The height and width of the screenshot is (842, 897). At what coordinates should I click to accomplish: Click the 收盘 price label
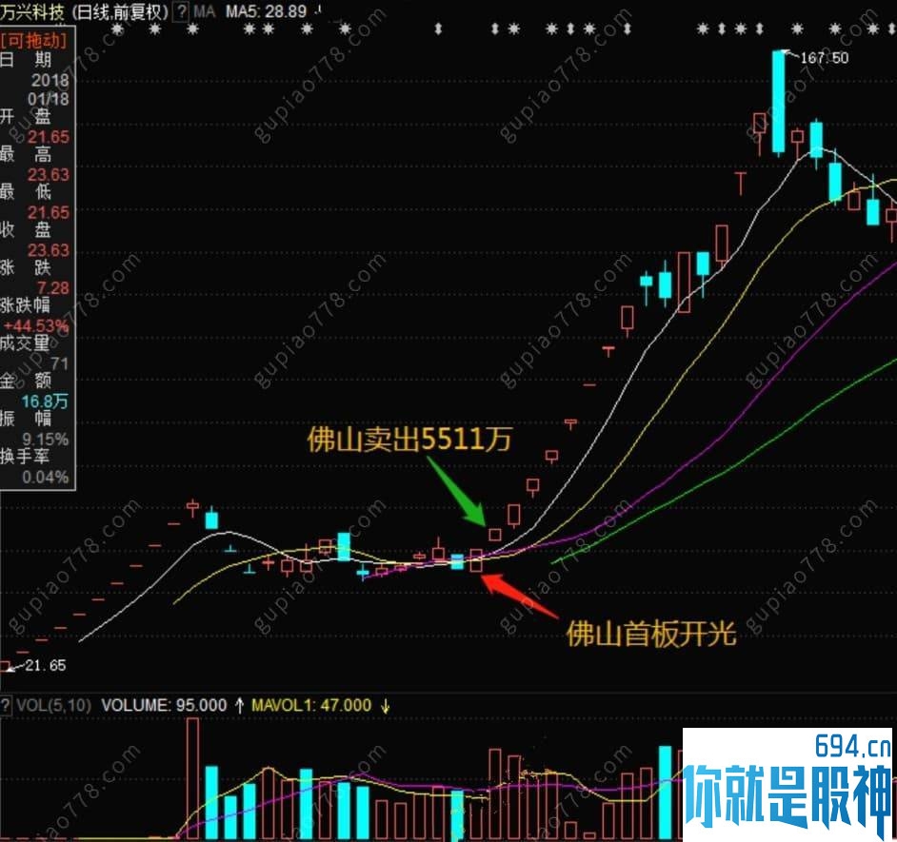point(26,230)
